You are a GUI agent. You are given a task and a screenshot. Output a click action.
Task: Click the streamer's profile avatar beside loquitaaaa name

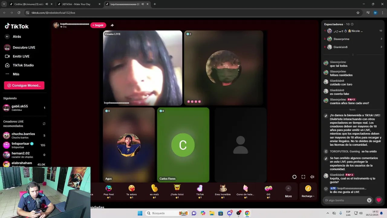[x=56, y=25]
